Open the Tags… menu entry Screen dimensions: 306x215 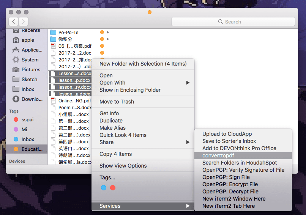tap(143, 177)
